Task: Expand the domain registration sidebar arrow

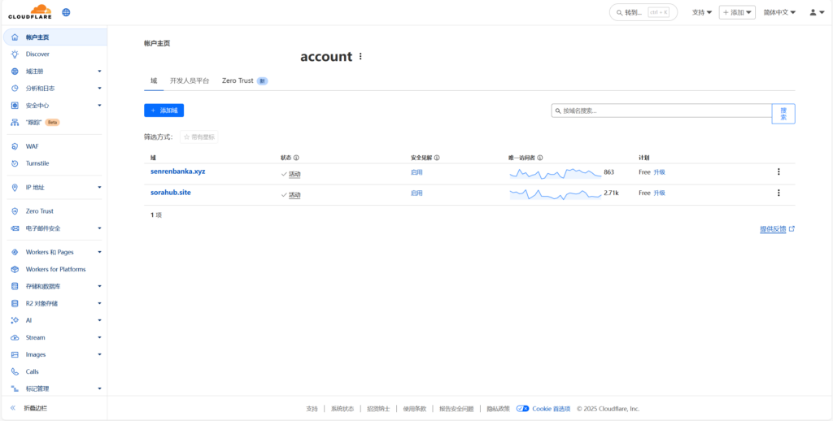Action: click(99, 72)
